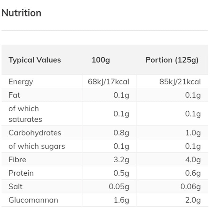Viewport: 214px width, 214px height.
Task: Select the Fat row label
Action: pyautogui.click(x=14, y=95)
